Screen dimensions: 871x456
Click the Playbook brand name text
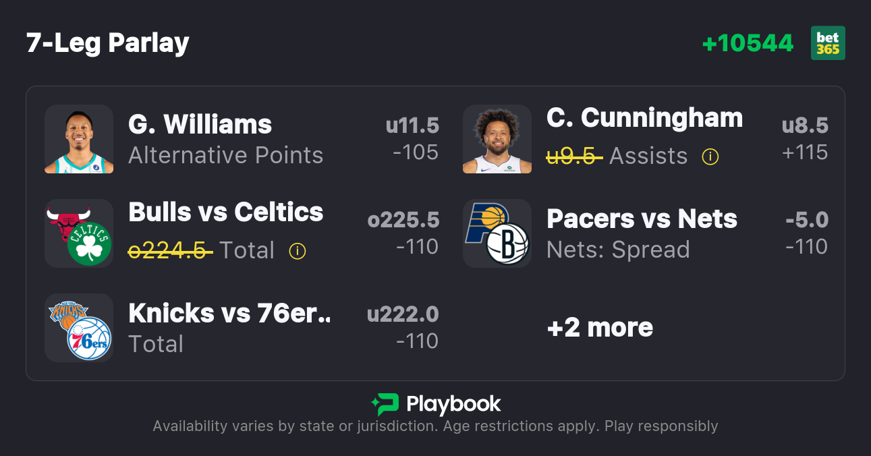(453, 404)
